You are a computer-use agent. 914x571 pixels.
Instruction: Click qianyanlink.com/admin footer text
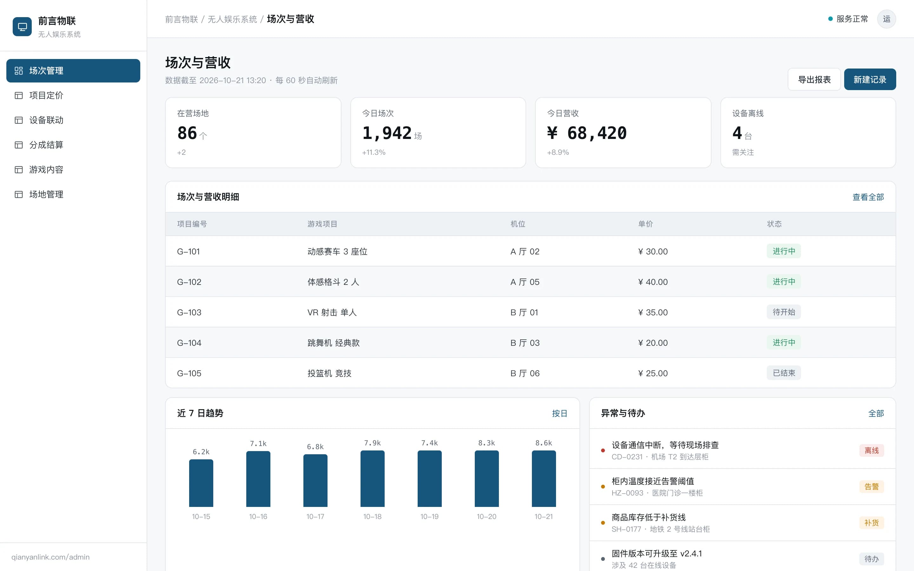[50, 557]
